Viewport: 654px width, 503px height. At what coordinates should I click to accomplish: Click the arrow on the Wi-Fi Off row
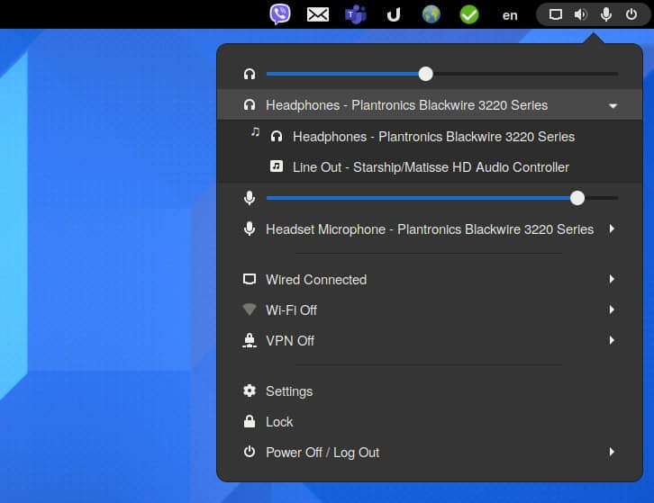612,310
